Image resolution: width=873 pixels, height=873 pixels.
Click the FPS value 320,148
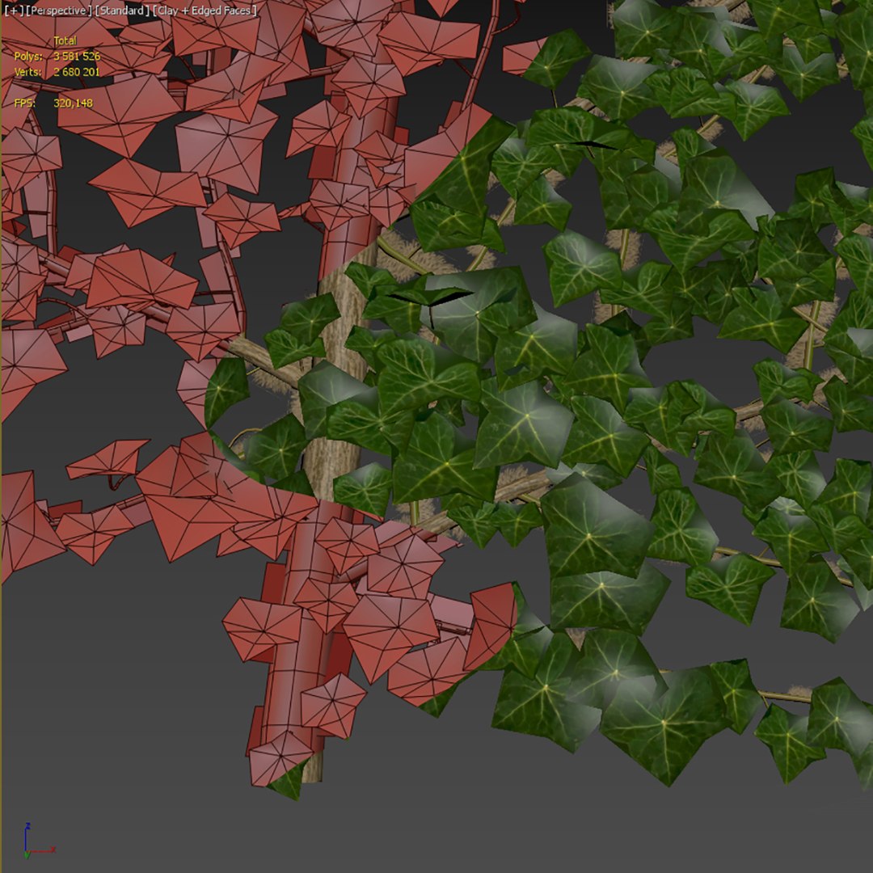point(74,103)
